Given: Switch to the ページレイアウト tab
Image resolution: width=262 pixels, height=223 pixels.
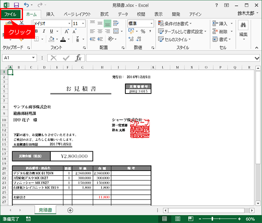Looking at the screenshot, I should tap(77, 14).
